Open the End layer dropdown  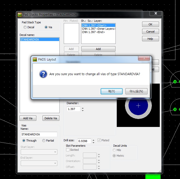click(x=39, y=163)
